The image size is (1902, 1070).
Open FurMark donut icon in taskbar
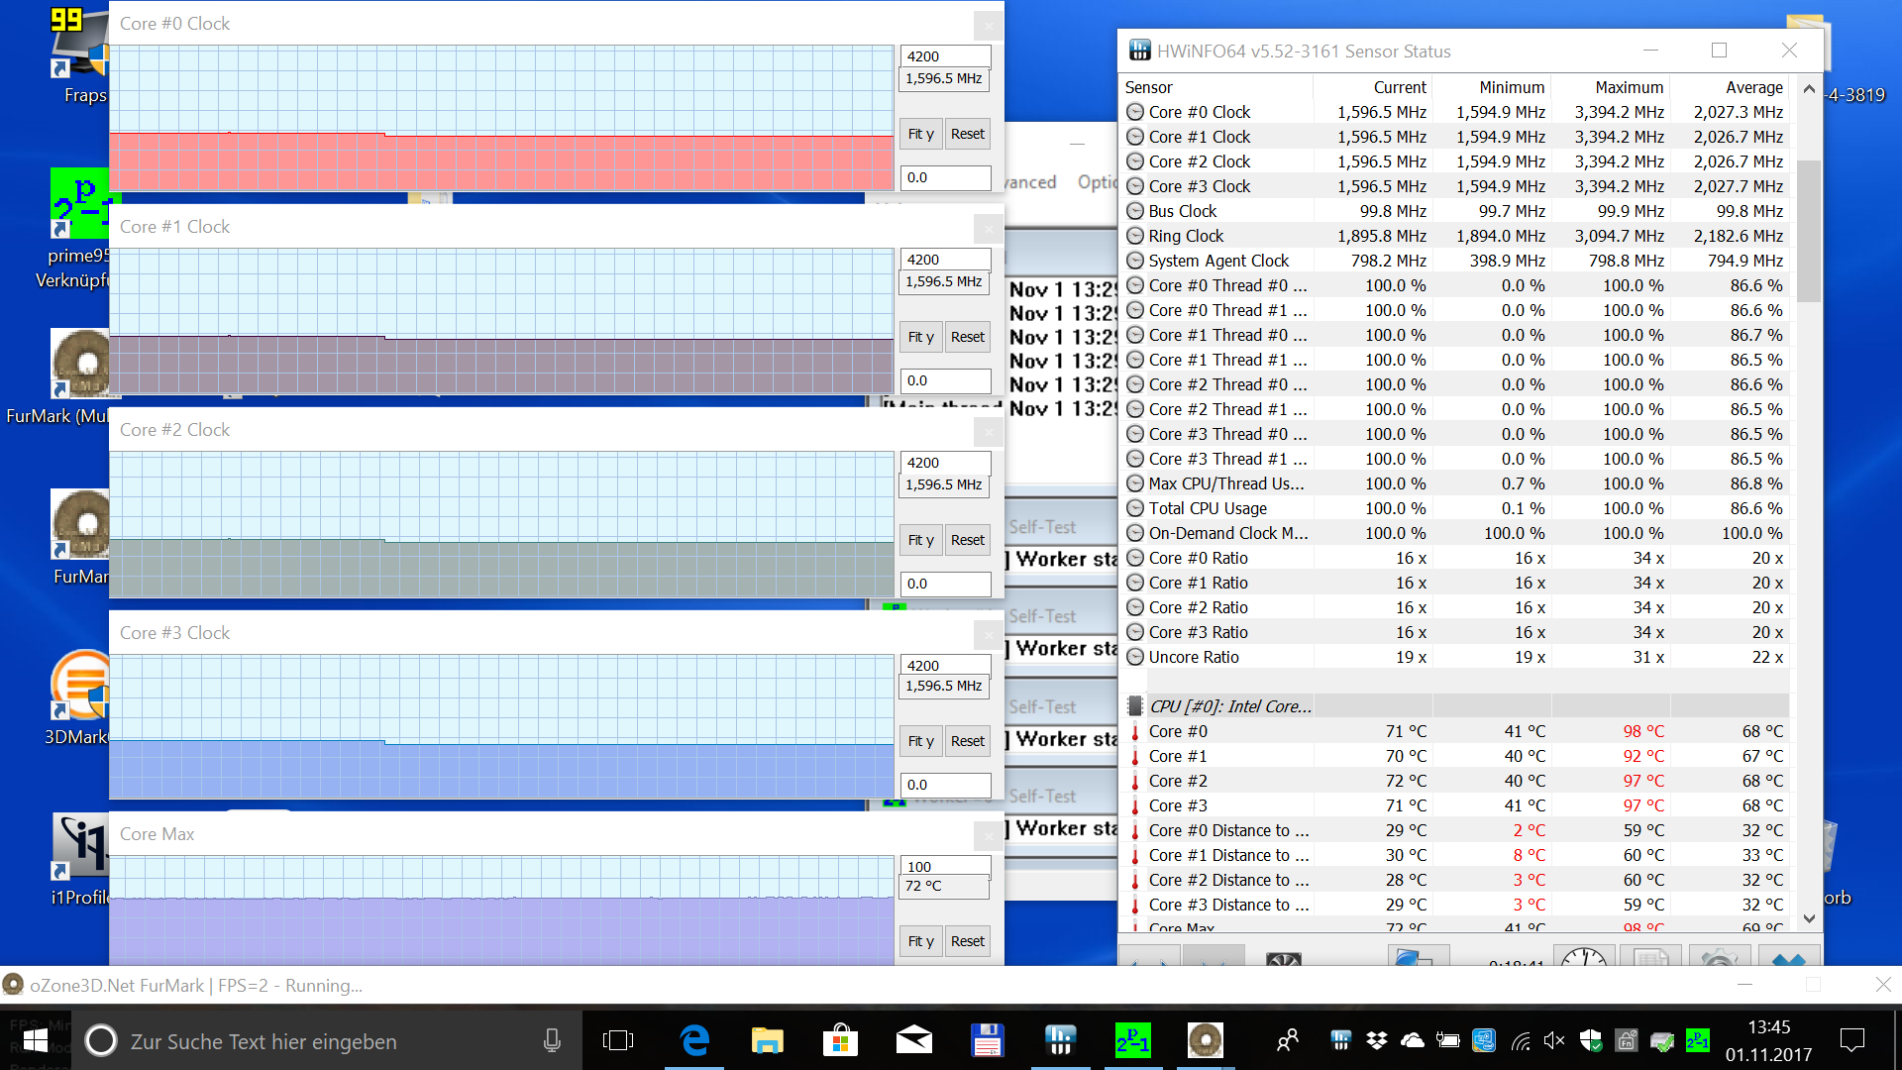[1205, 1040]
